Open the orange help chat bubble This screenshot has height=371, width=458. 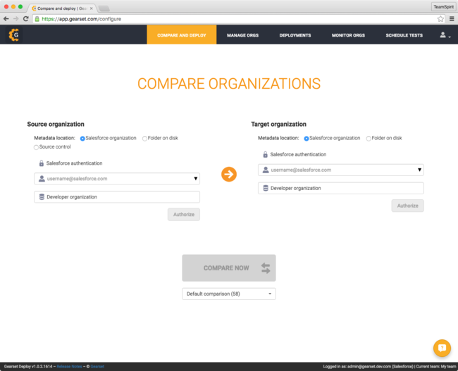[442, 348]
